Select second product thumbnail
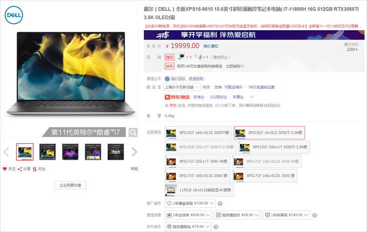Screen dimensions: 367x232 [x=48, y=152]
